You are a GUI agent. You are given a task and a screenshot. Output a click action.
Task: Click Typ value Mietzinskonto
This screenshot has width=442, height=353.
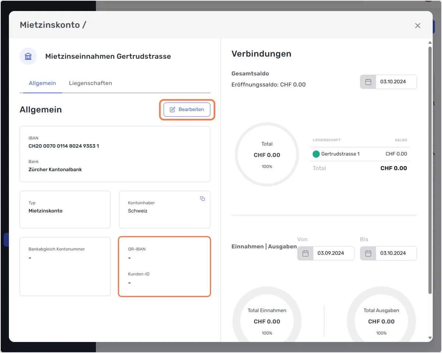click(45, 211)
